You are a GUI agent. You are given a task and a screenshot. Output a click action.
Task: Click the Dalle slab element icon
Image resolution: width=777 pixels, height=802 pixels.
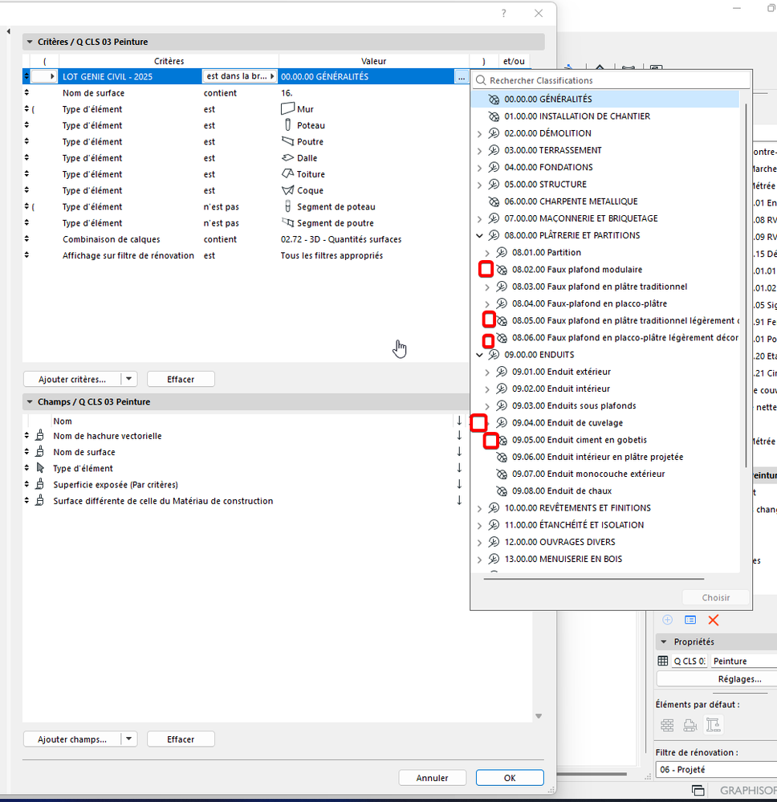(x=287, y=157)
